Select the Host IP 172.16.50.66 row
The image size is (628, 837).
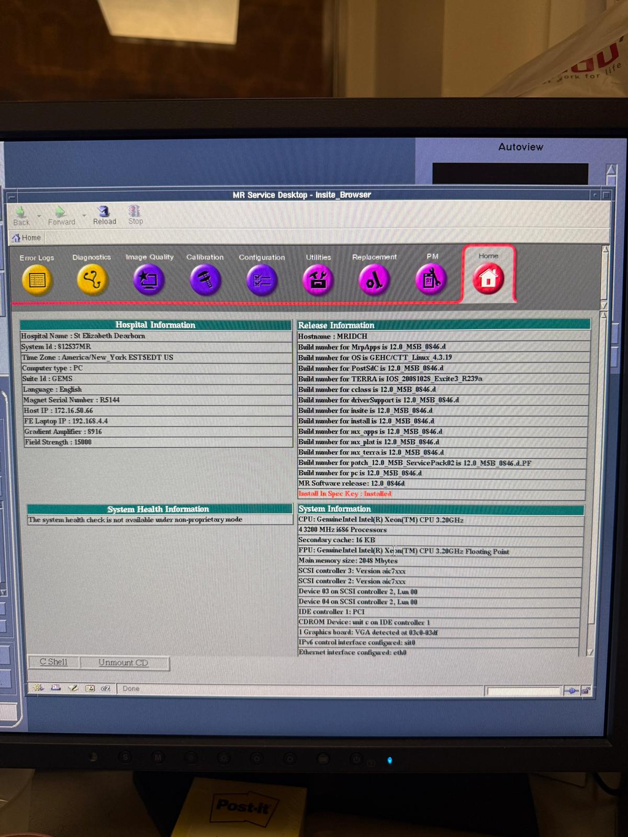point(157,410)
